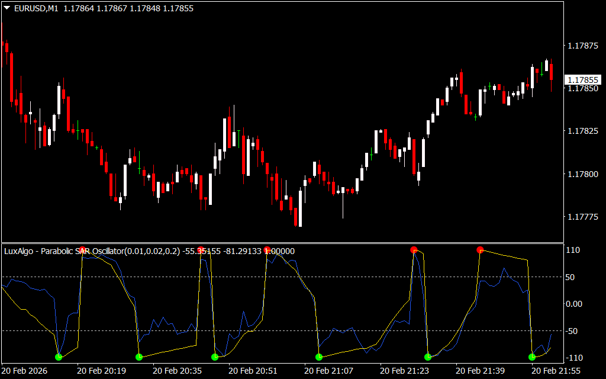Click the second red dot from left
606x379 pixels.
coord(201,250)
